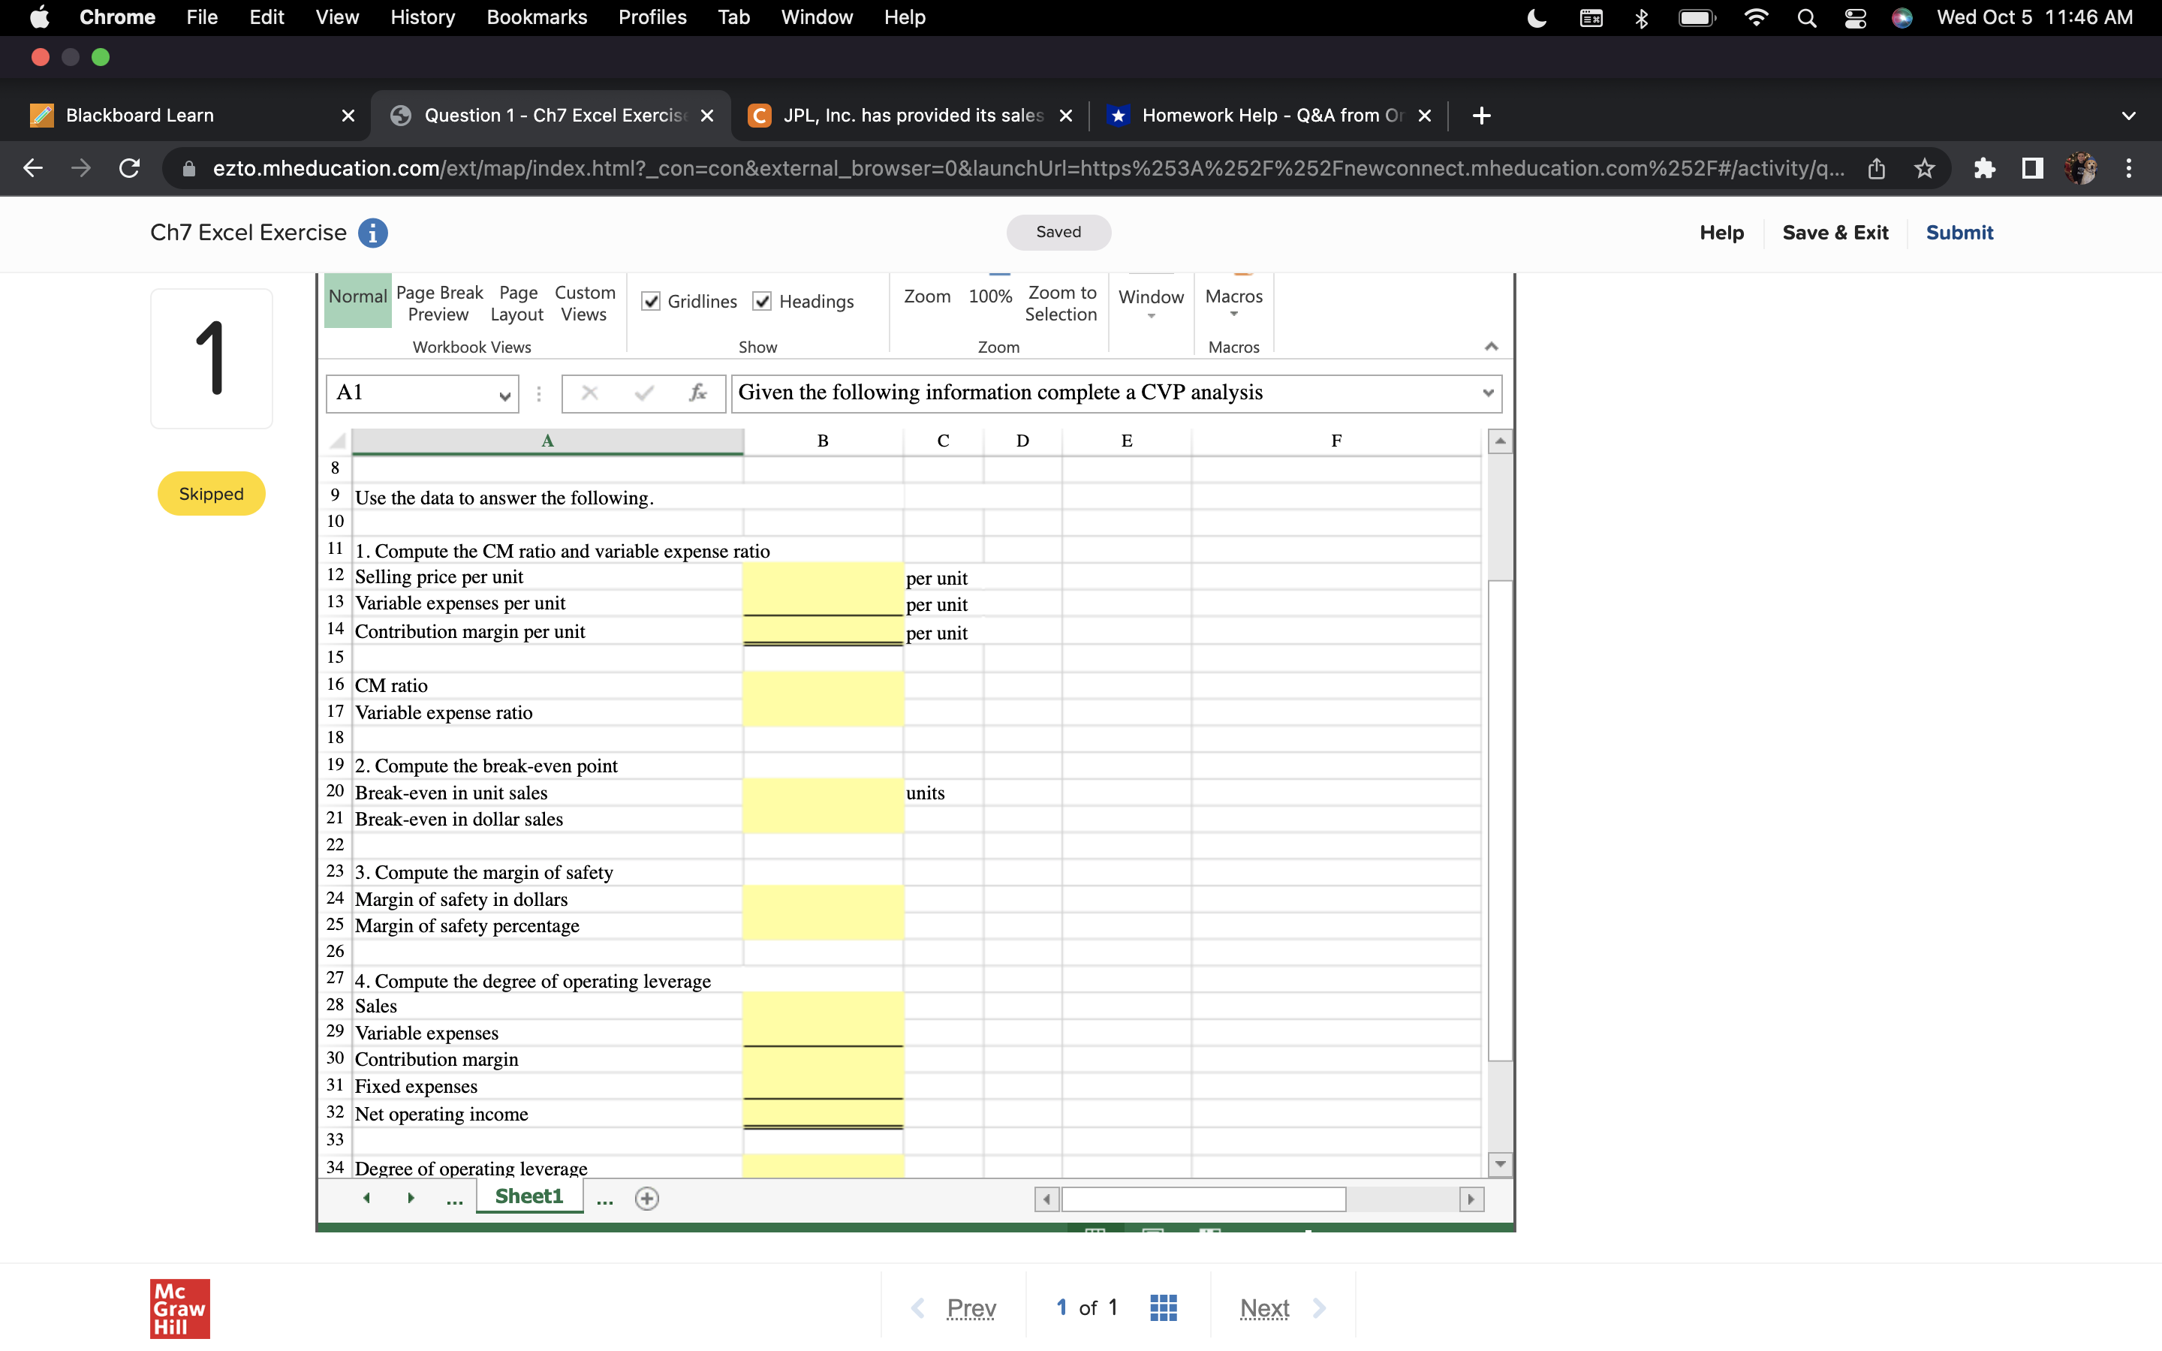Viewport: 2162px width, 1351px height.
Task: Click the confirm checkmark in the formula bar
Action: [644, 393]
